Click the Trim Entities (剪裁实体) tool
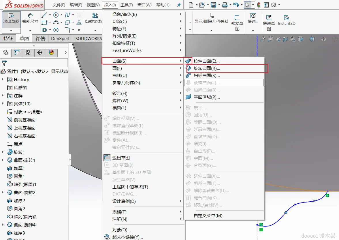Screen dimensions: 339x240 pyautogui.click(x=94, y=18)
